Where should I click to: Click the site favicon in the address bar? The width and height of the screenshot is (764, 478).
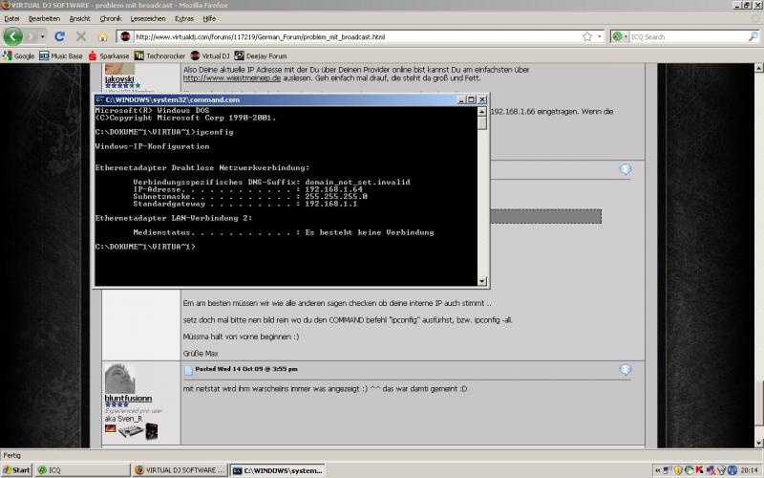[x=125, y=36]
